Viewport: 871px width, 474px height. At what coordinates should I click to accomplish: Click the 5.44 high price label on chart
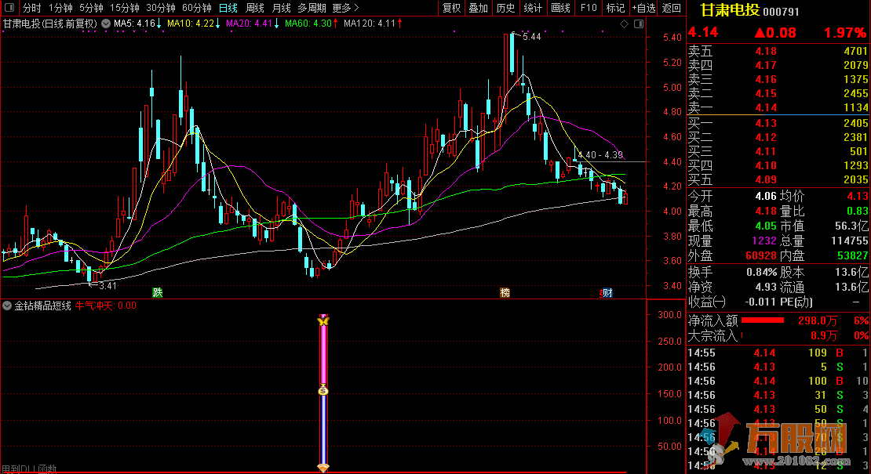click(531, 37)
